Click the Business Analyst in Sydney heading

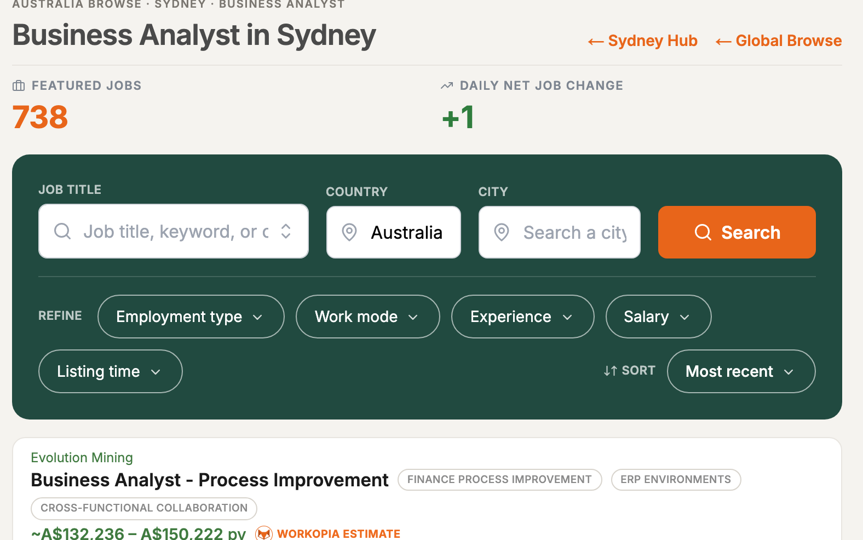pos(194,35)
